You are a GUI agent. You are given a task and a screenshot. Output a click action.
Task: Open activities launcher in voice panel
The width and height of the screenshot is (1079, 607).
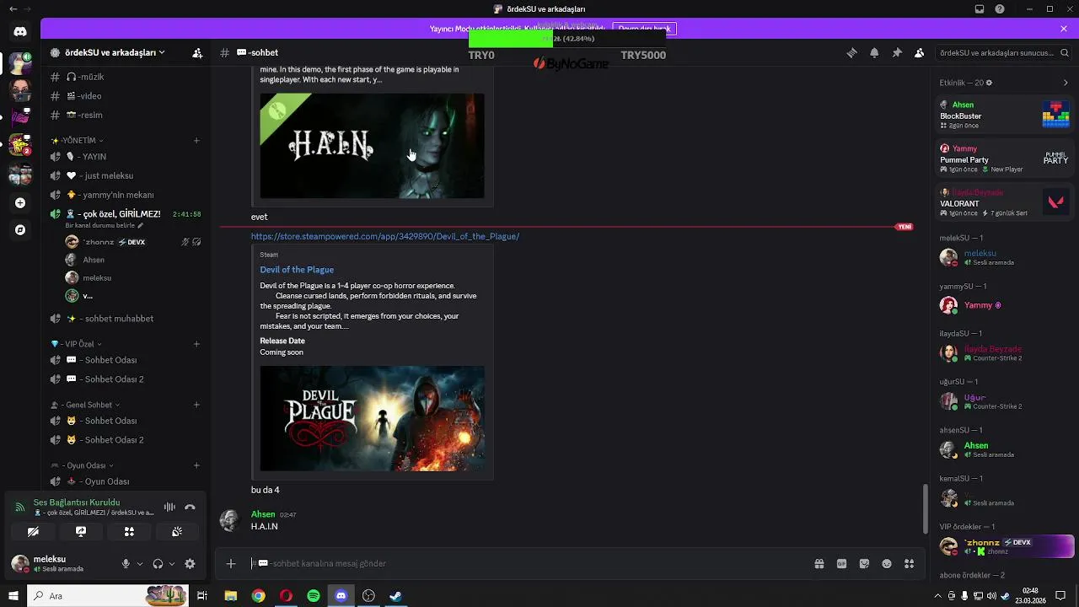pos(129,532)
